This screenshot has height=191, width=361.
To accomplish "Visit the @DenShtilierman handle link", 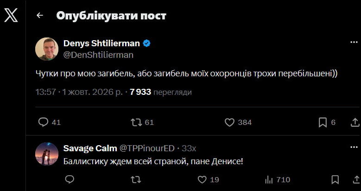I will click(x=98, y=55).
